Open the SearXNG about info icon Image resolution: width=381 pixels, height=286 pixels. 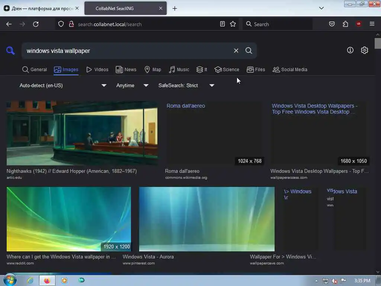pyautogui.click(x=350, y=50)
